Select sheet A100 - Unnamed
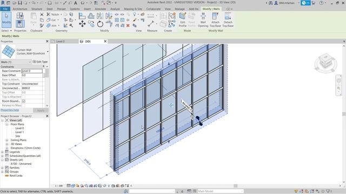The width and height of the screenshot is (346, 194). tap(21, 164)
